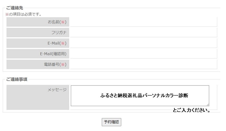The image size is (226, 131).
Task: Click the とご入力ください。 instruction text
Action: (192, 110)
